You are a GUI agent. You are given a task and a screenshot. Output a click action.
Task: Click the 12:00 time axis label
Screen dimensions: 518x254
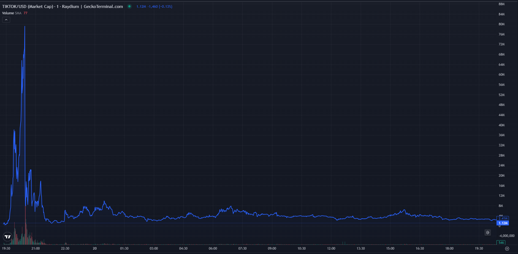[331, 248]
